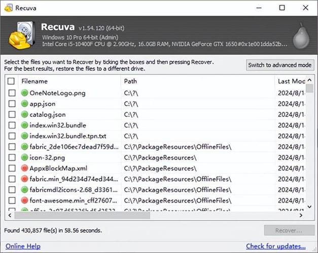This screenshot has width=318, height=253.
Task: Click the vertical scrollbar down arrow
Action: 309,206
